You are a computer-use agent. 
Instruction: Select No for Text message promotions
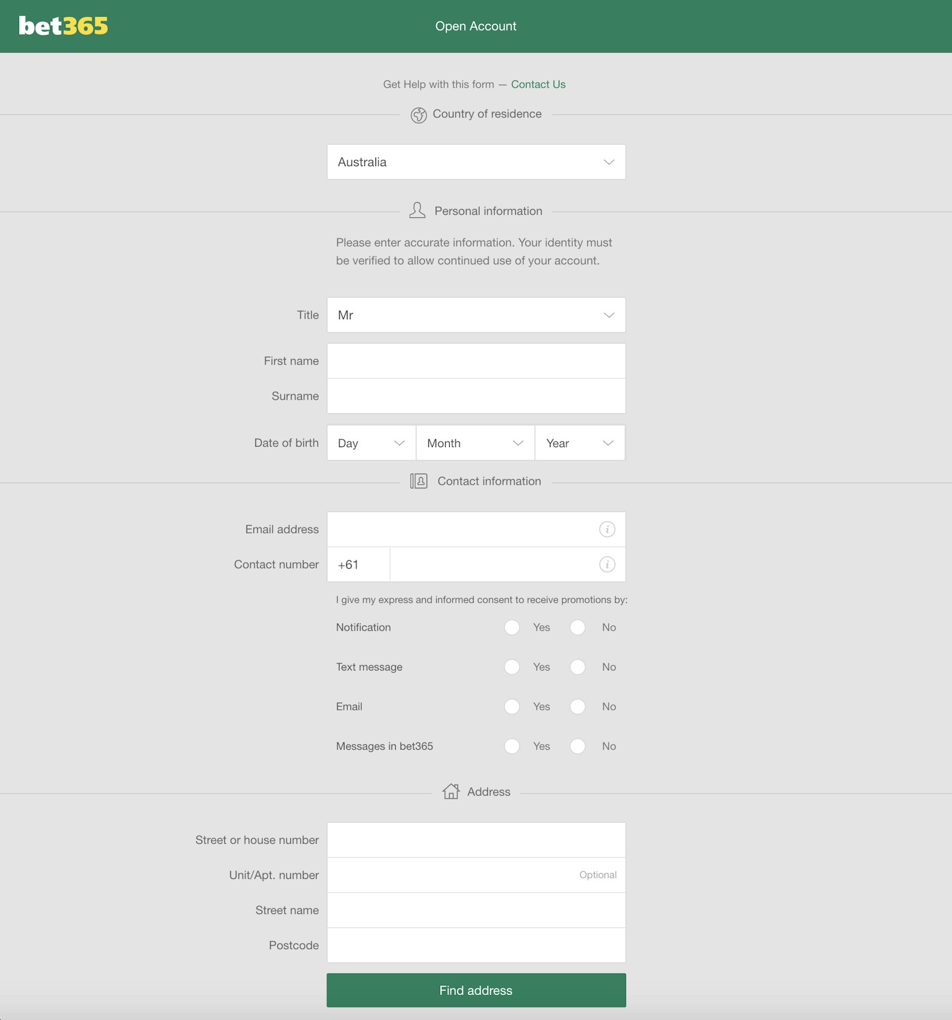(x=577, y=667)
